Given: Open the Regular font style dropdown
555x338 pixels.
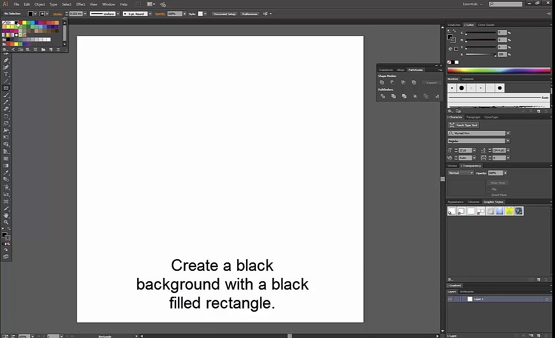Looking at the screenshot, I should (x=508, y=141).
